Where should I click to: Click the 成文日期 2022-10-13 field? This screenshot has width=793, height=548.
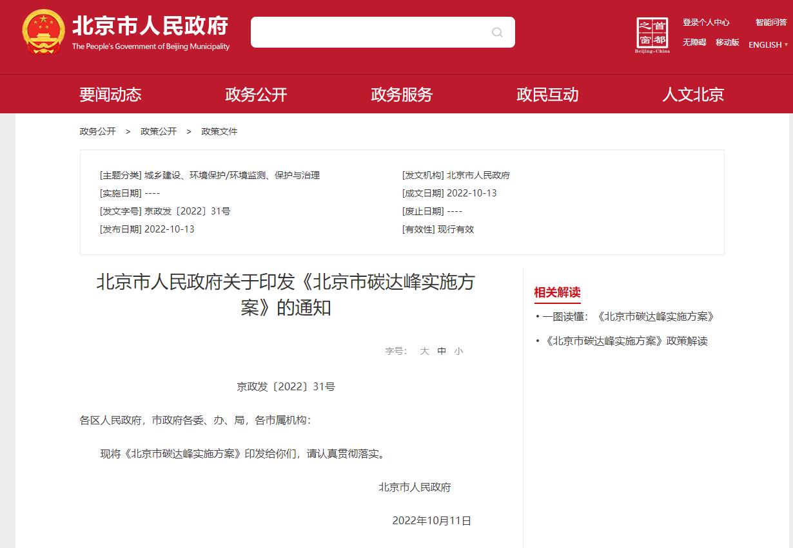coord(449,193)
